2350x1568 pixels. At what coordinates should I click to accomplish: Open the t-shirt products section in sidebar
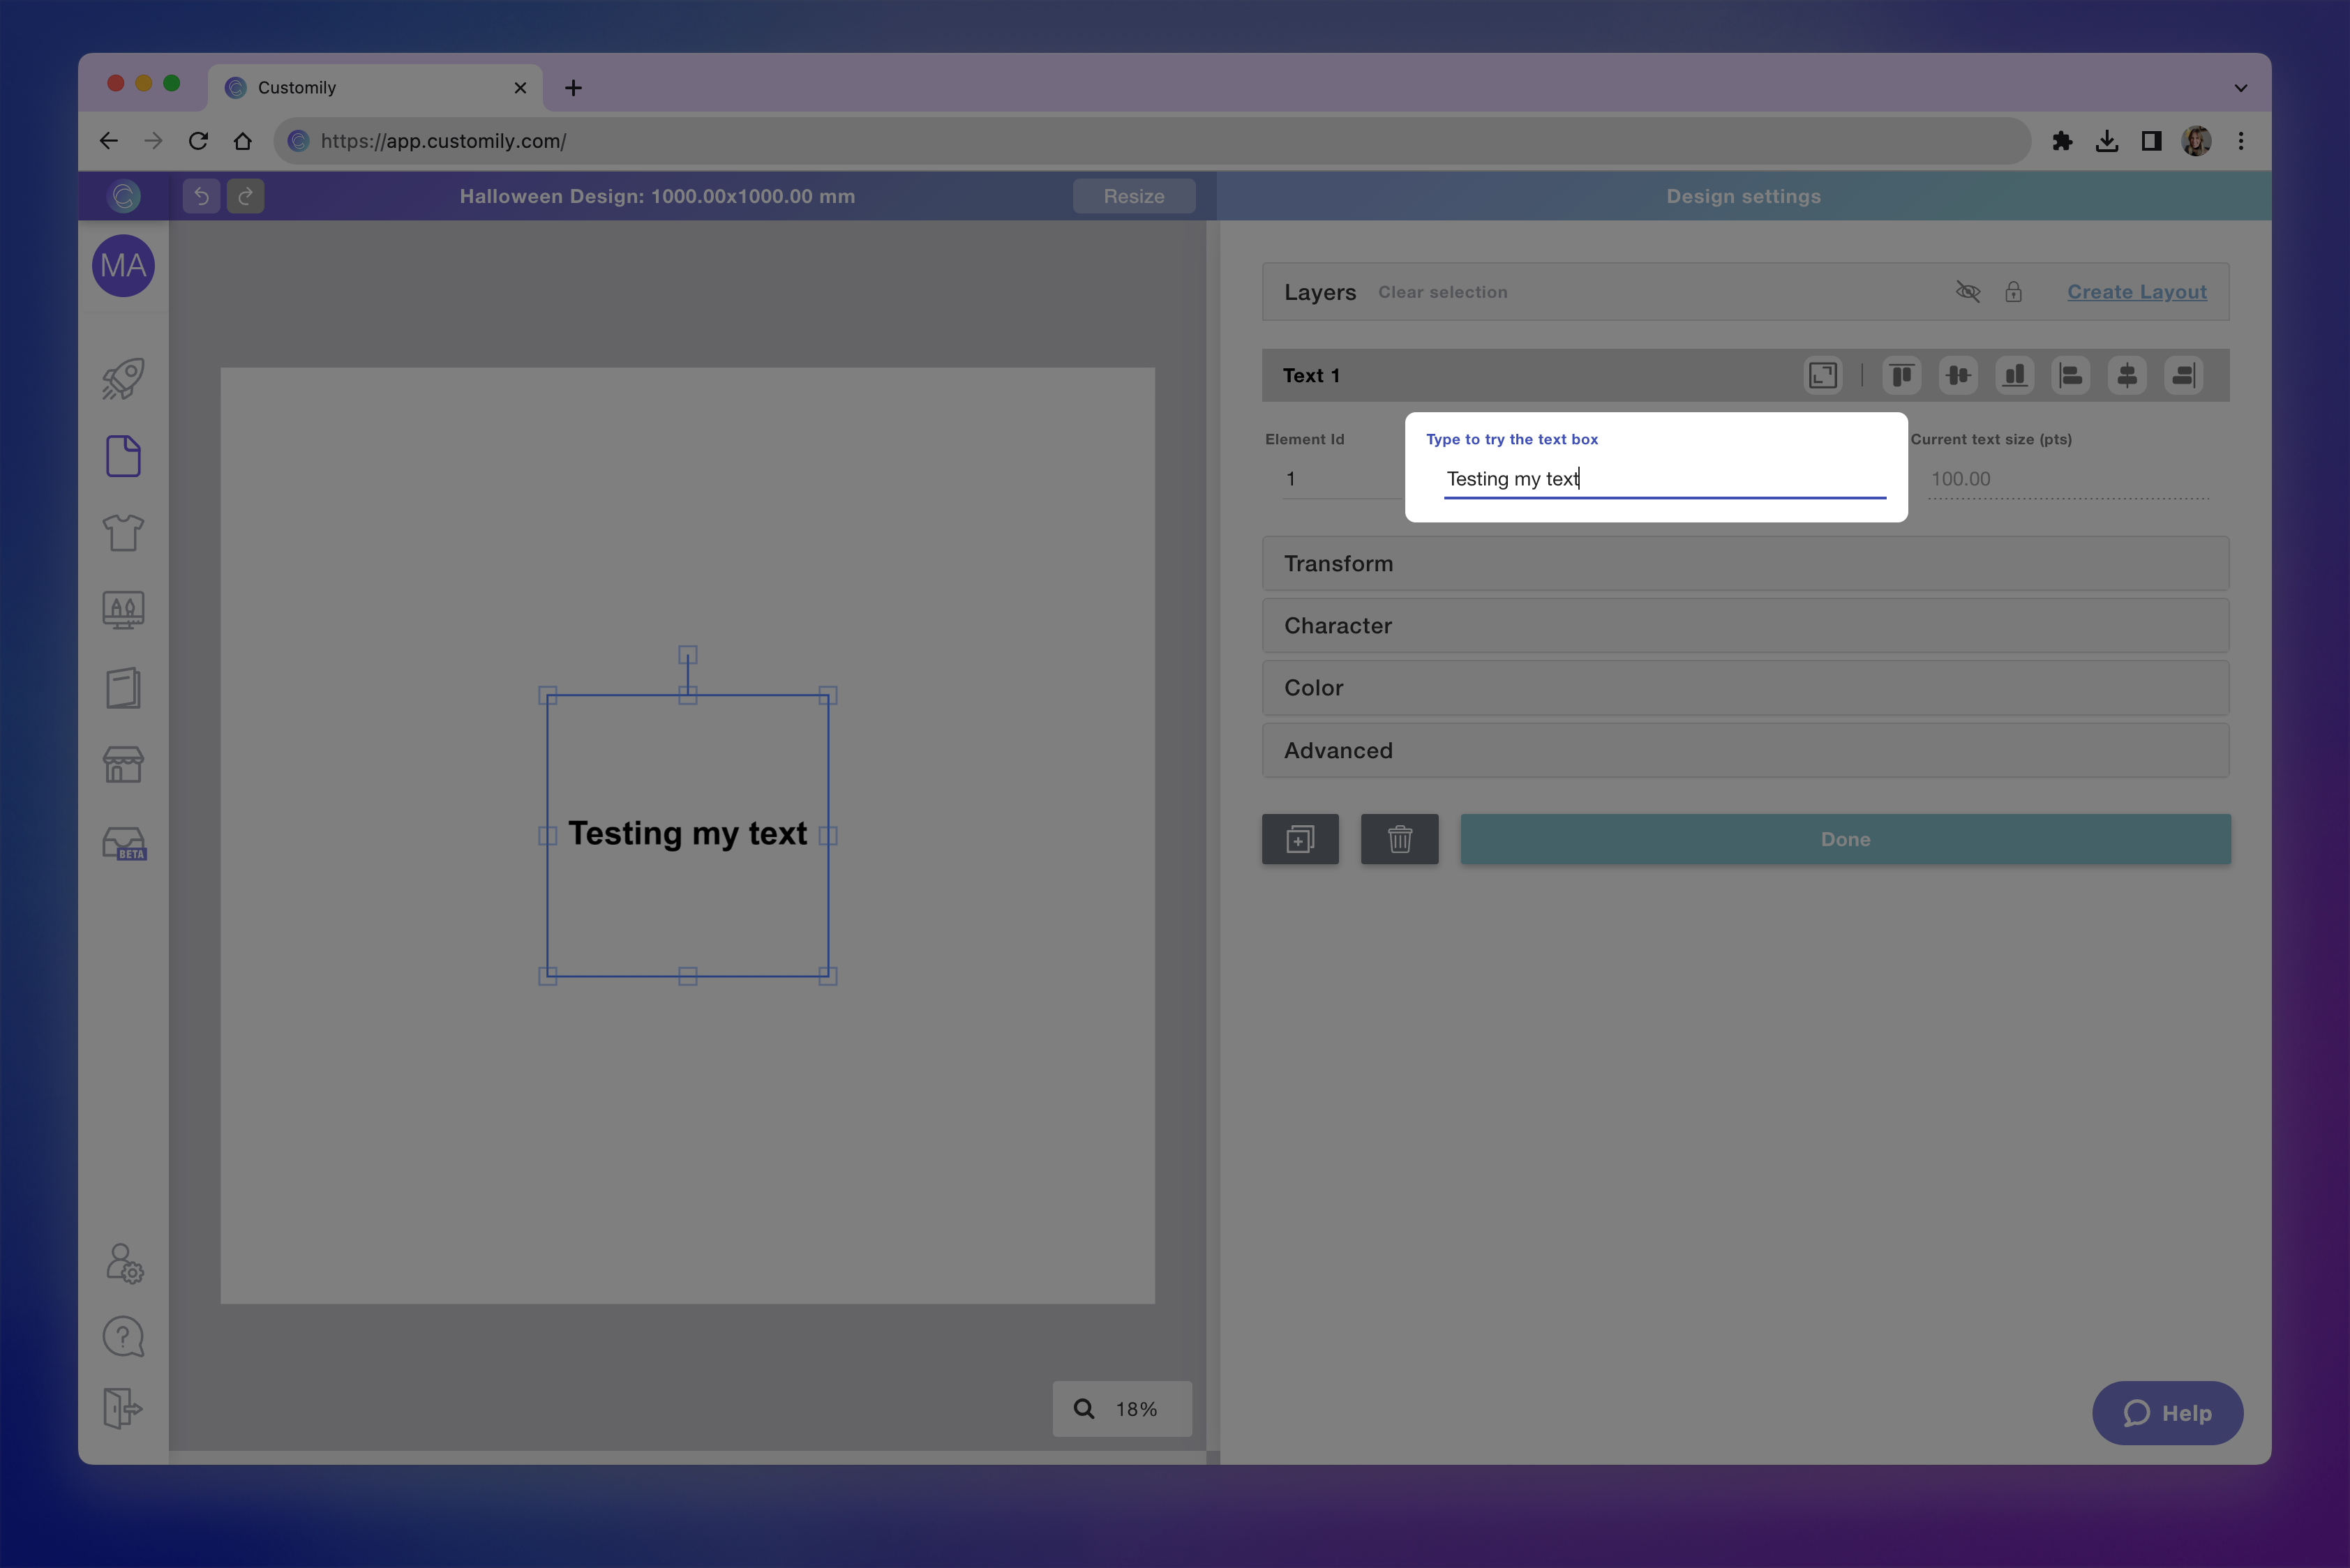[122, 532]
